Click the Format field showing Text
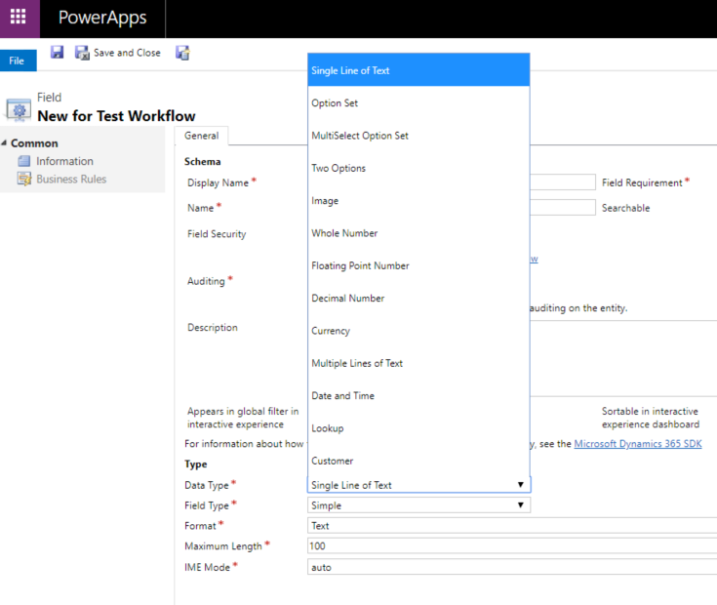This screenshot has width=717, height=605. click(x=512, y=525)
